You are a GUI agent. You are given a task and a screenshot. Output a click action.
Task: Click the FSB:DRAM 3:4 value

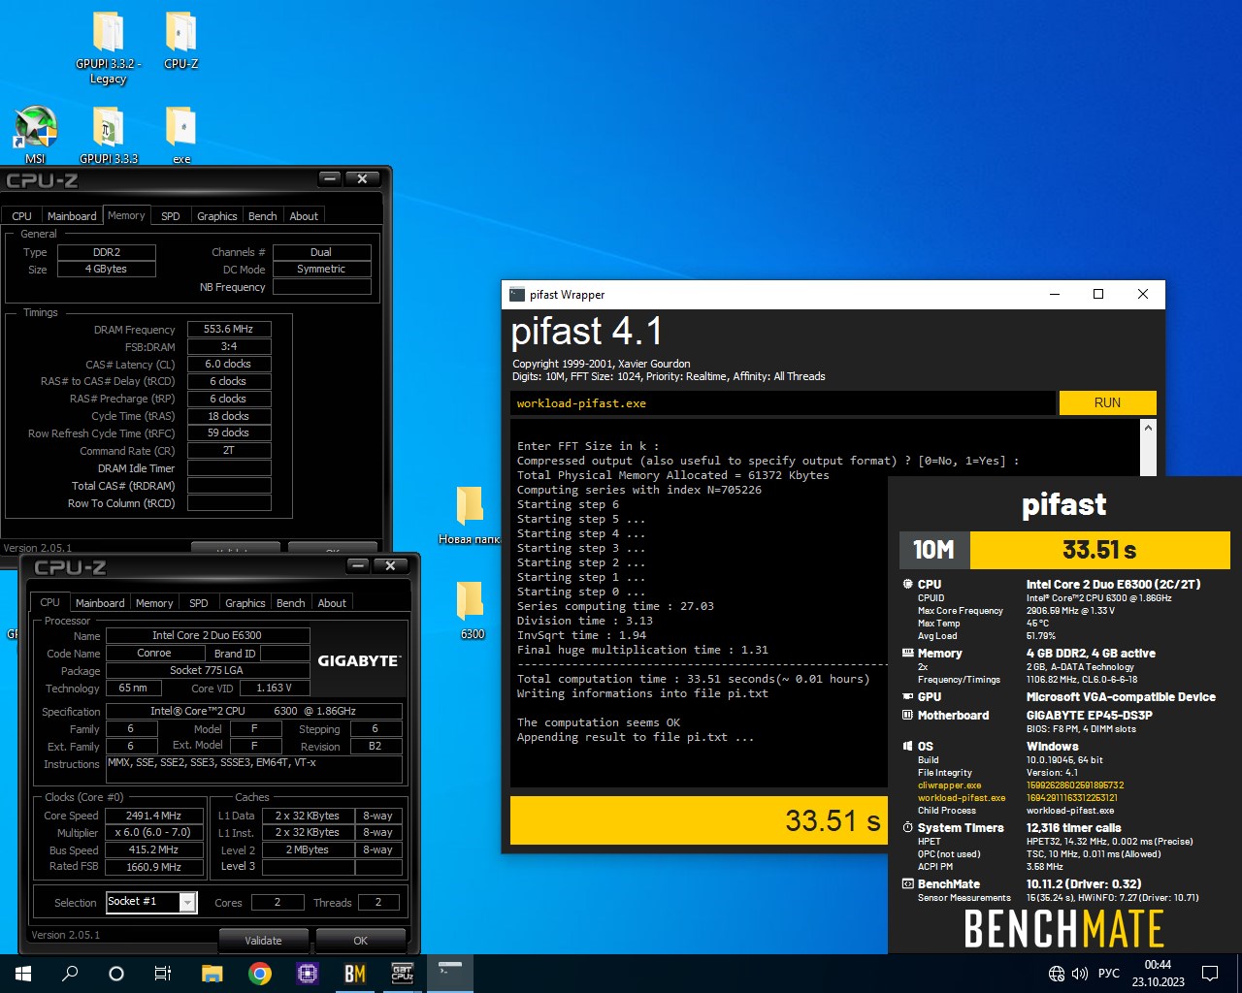(229, 347)
